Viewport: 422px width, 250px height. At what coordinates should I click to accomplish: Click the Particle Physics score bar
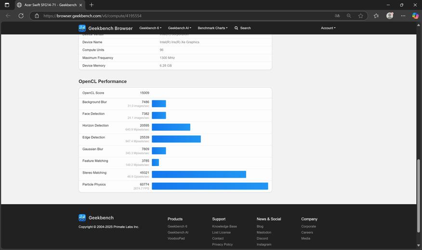pos(210,186)
